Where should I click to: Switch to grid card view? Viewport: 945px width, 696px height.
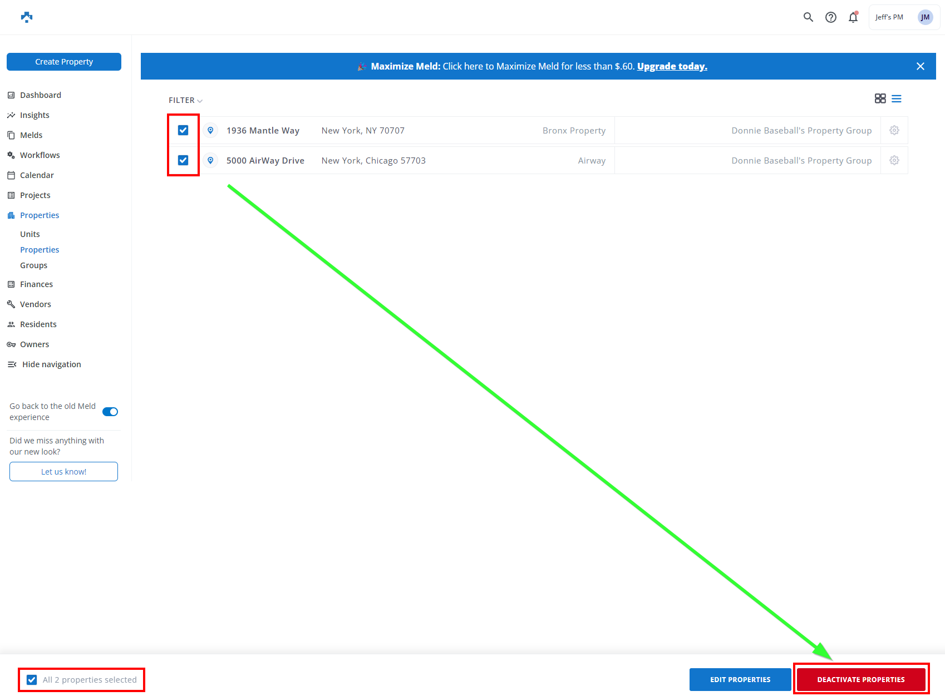point(880,98)
